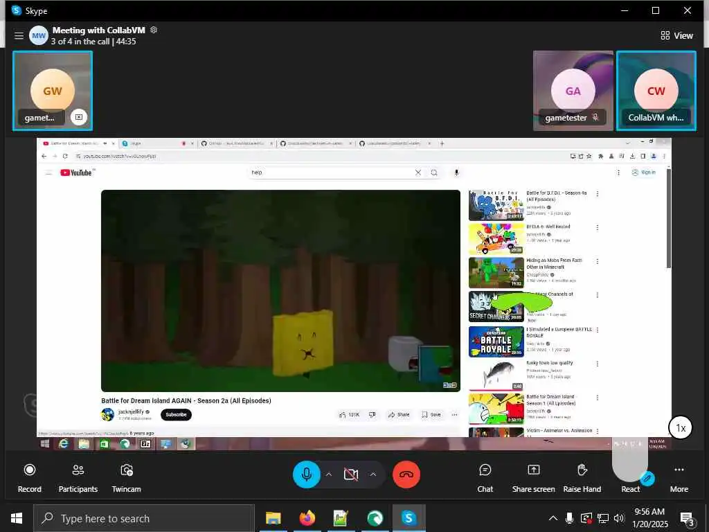Open Twincam option
The width and height of the screenshot is (709, 532).
[x=126, y=477]
